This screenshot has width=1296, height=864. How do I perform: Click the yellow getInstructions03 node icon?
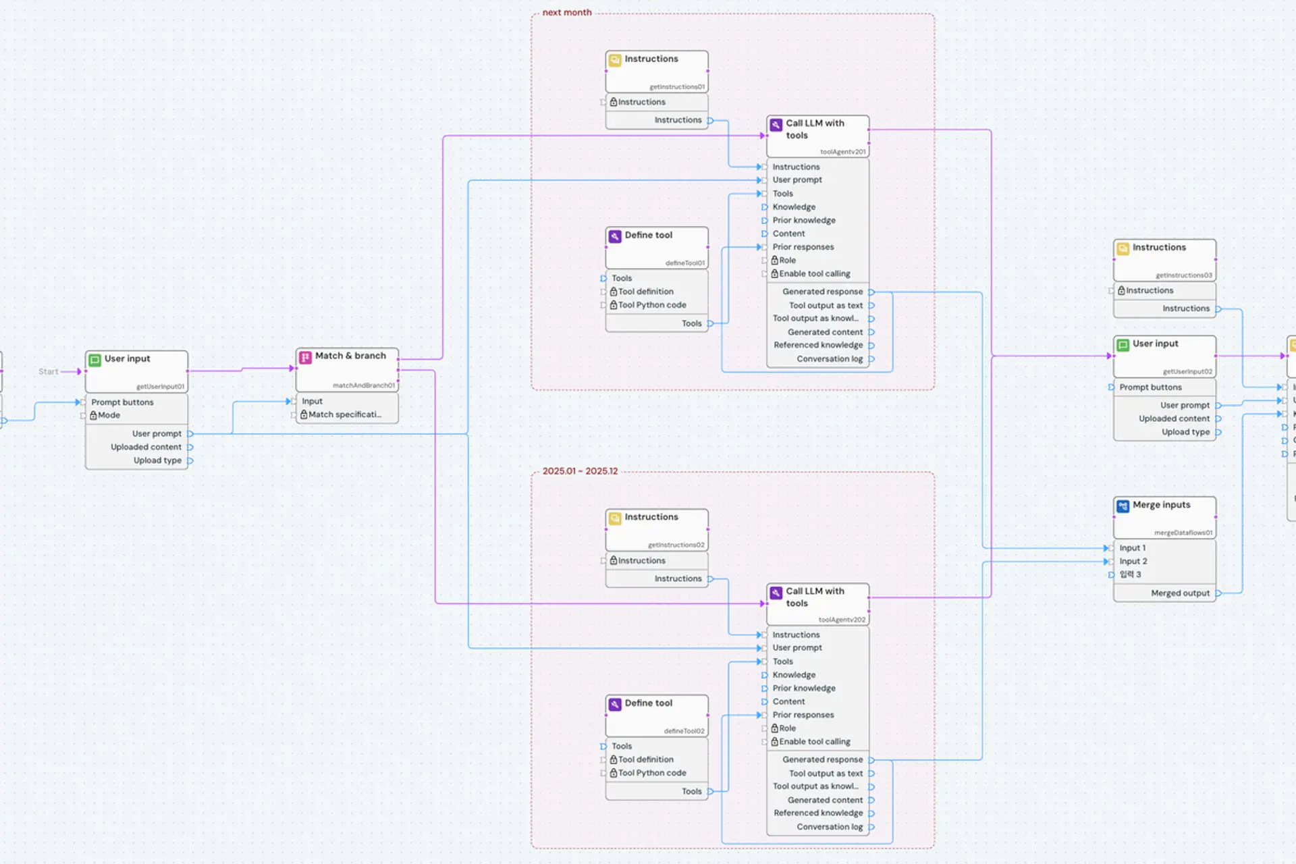1123,248
